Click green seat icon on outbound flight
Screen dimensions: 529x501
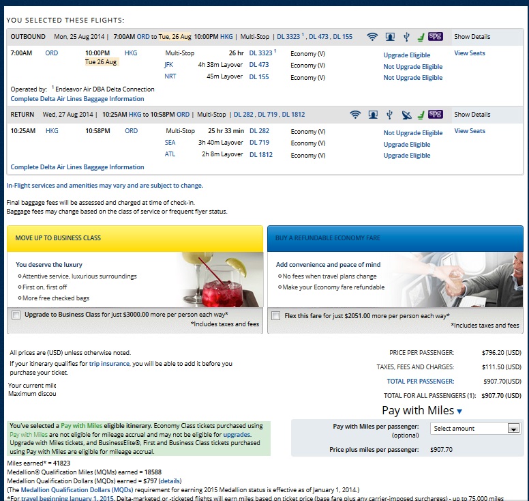(421, 37)
